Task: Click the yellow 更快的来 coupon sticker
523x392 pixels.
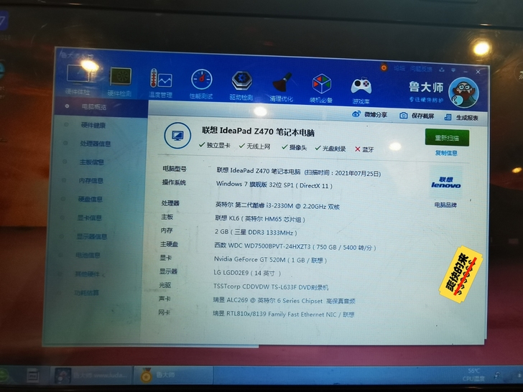Action: point(460,274)
